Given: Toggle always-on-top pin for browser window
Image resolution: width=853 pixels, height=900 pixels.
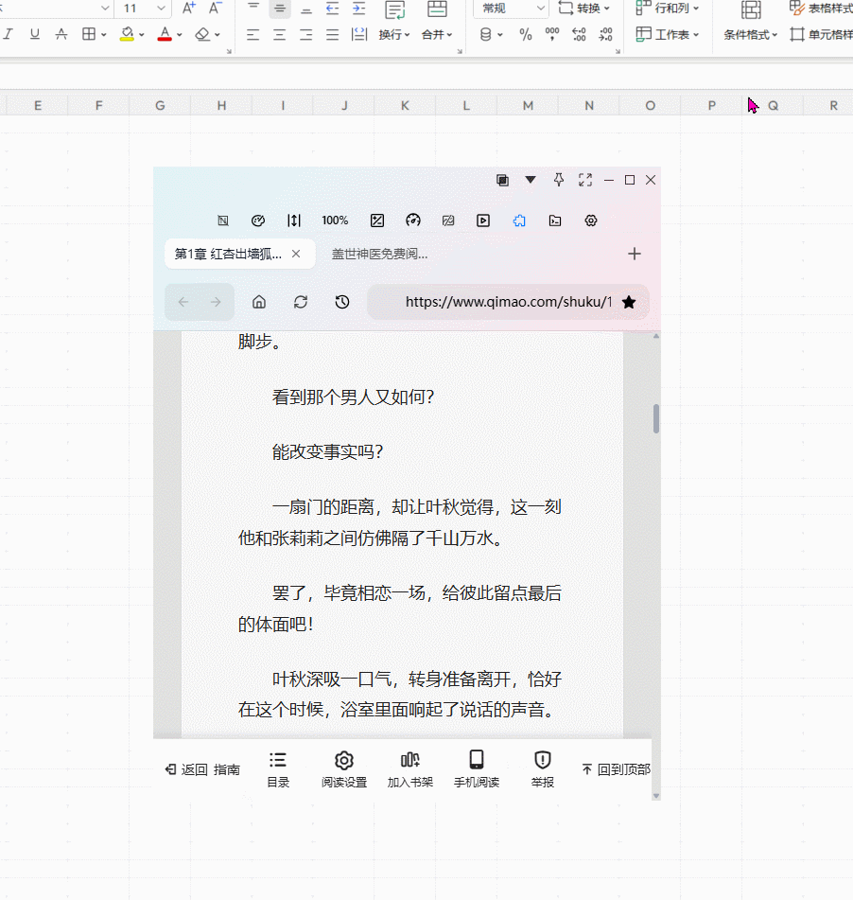Looking at the screenshot, I should point(559,179).
